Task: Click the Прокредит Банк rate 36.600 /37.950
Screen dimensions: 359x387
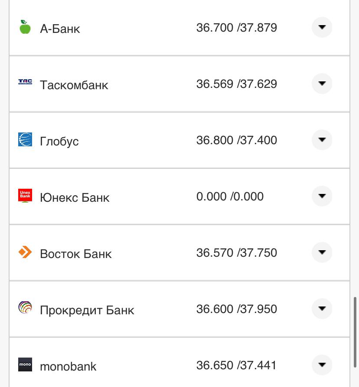Action: (236, 309)
